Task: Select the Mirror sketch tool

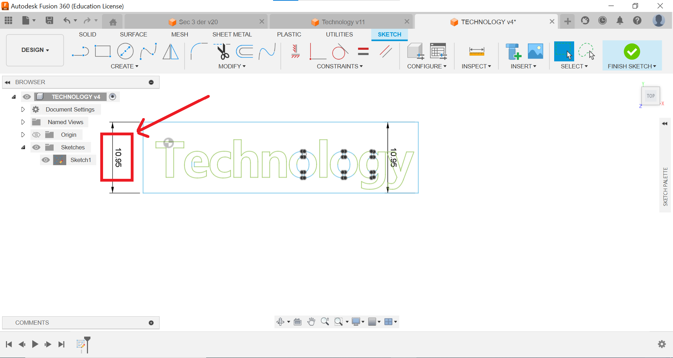Action: click(171, 52)
